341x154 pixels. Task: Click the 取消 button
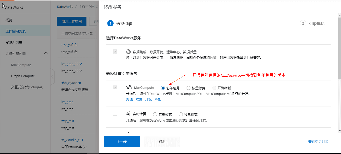click(x=162, y=142)
